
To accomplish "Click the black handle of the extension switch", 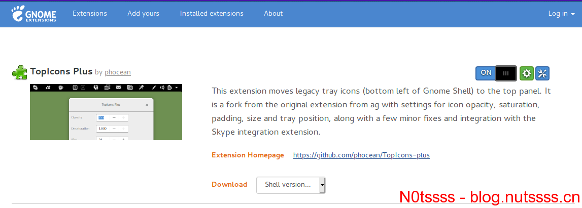I will [x=506, y=73].
